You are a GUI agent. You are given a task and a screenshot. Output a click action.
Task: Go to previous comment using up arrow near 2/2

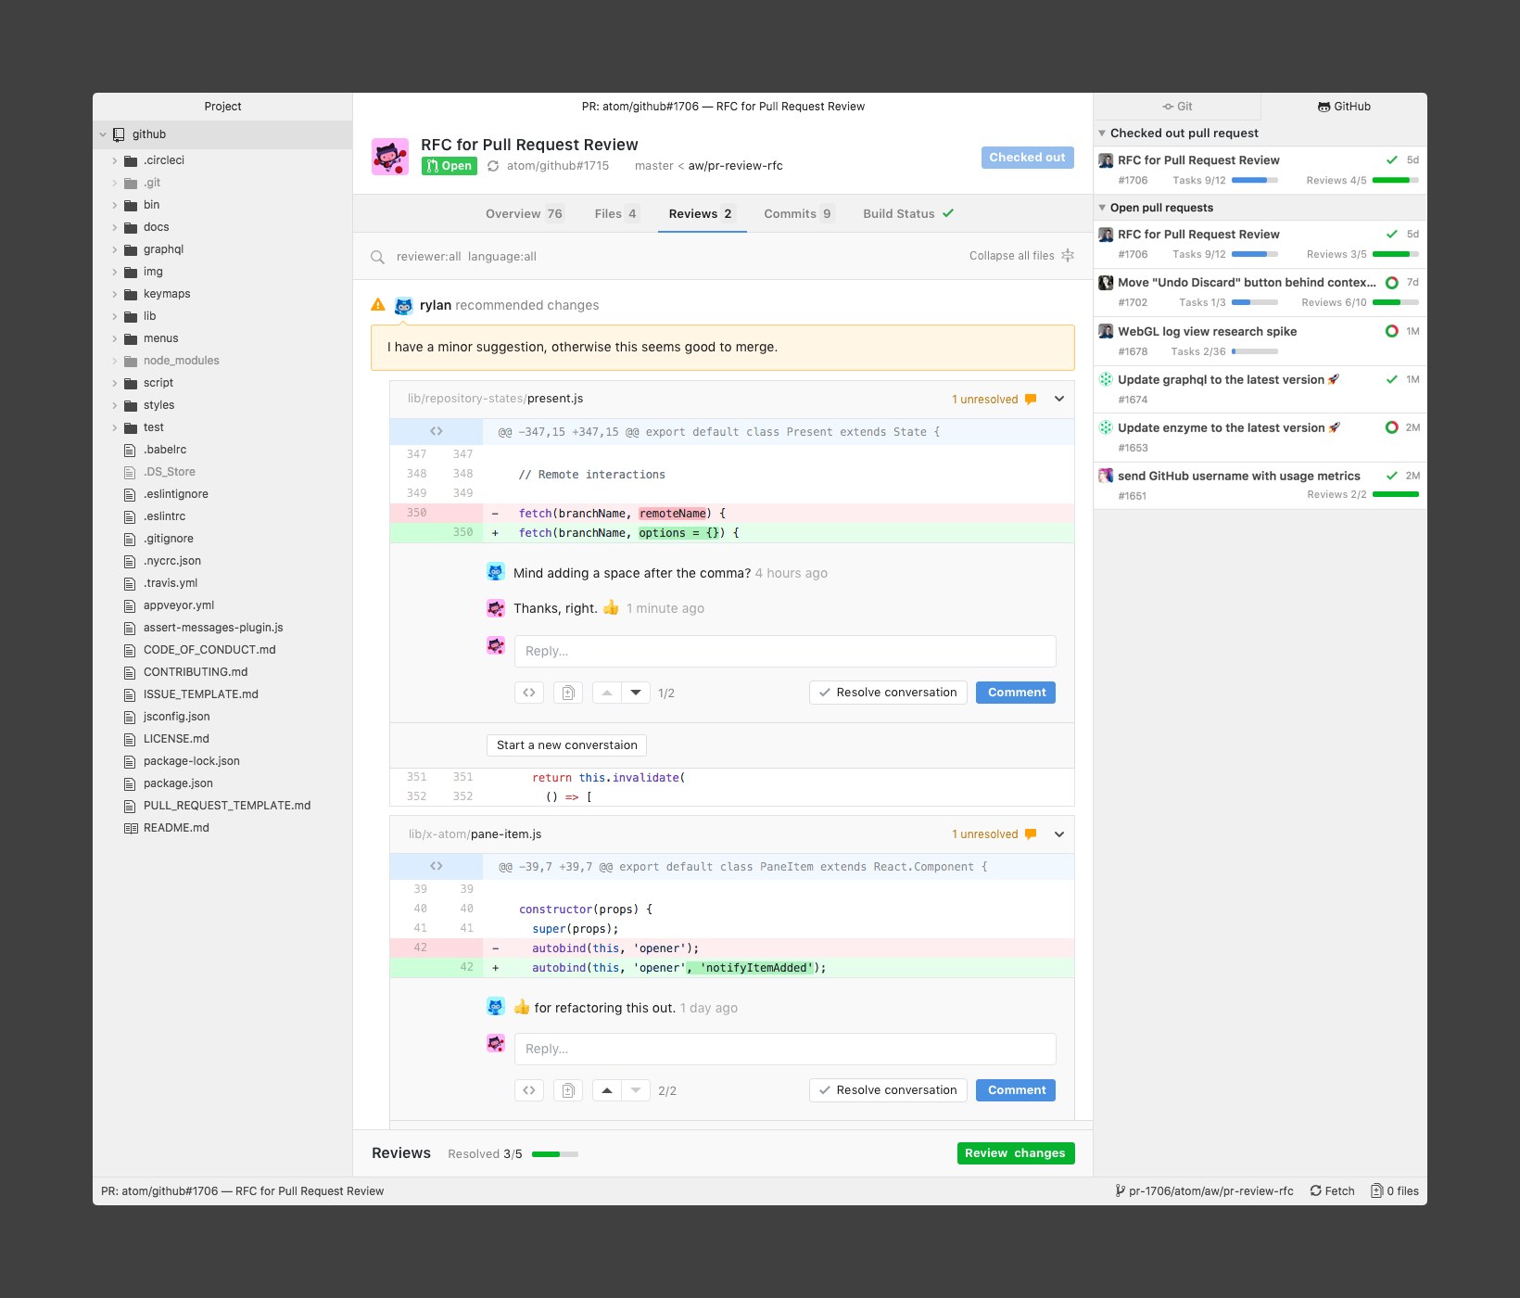(607, 1090)
